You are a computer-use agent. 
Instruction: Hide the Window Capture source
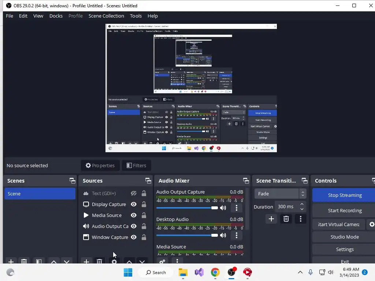[x=134, y=237]
